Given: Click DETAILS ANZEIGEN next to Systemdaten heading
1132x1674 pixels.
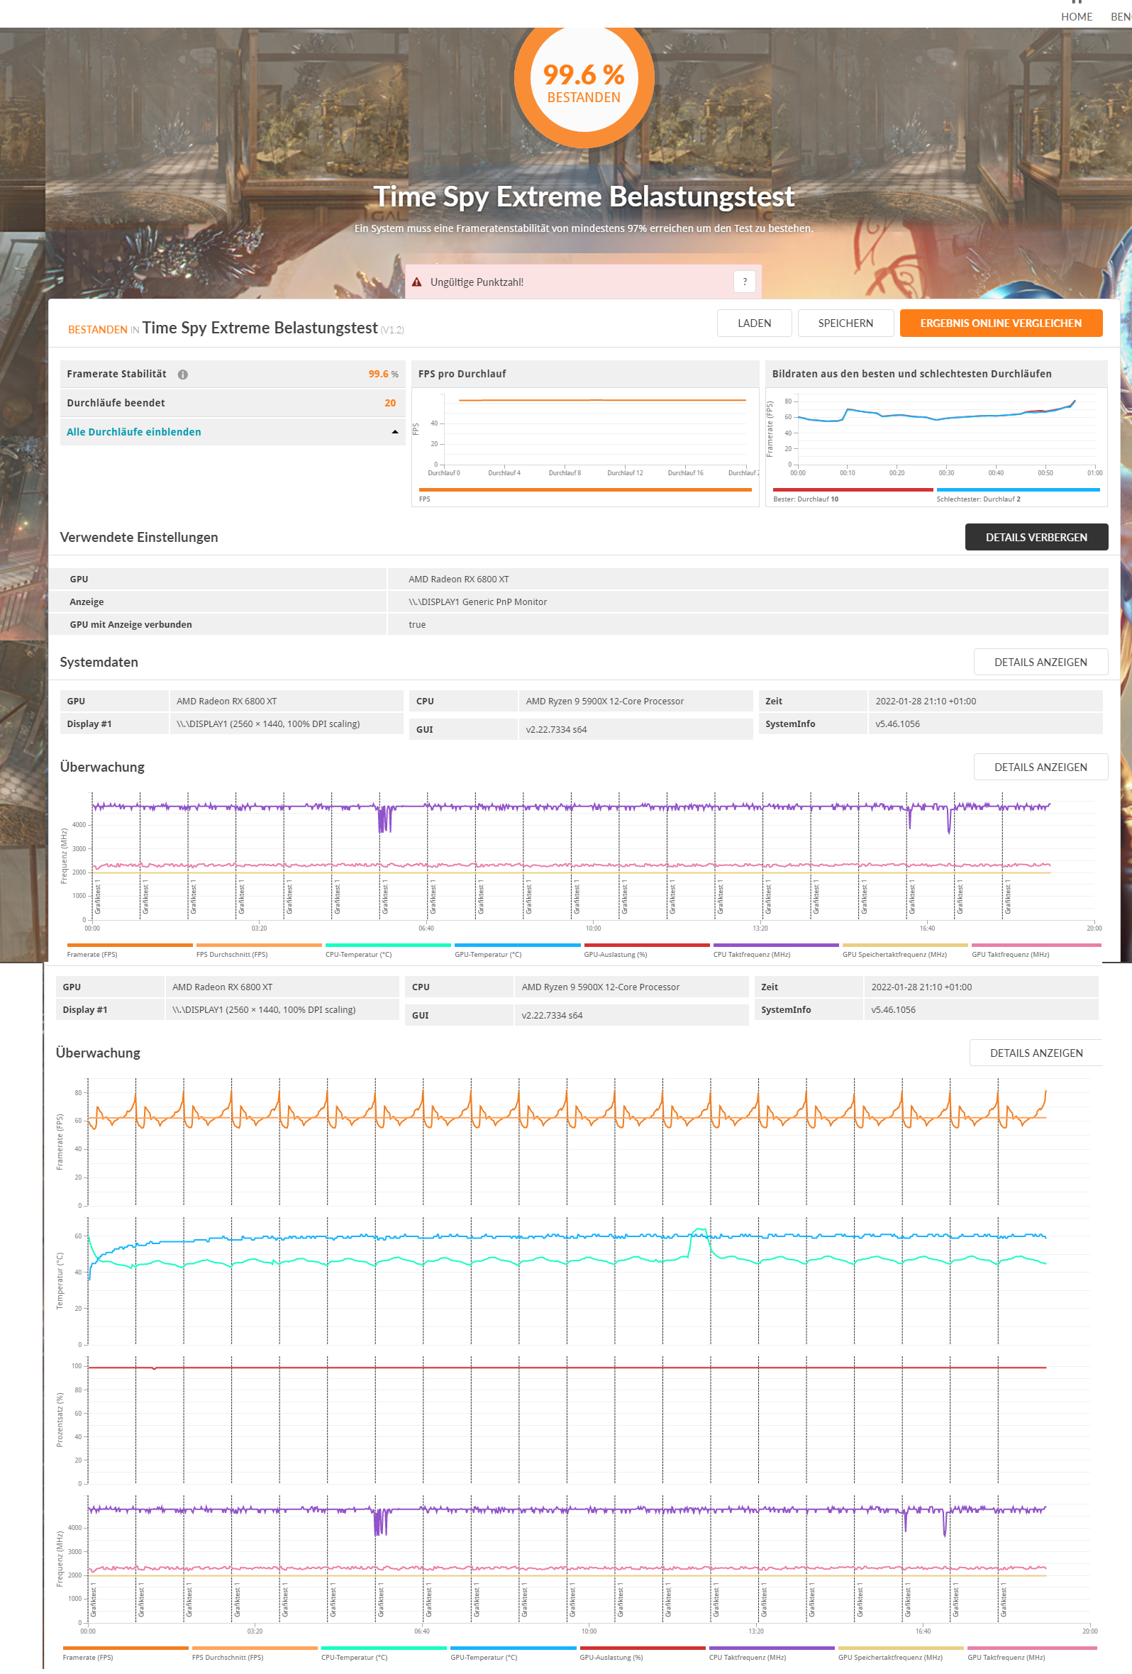Looking at the screenshot, I should tap(1040, 662).
